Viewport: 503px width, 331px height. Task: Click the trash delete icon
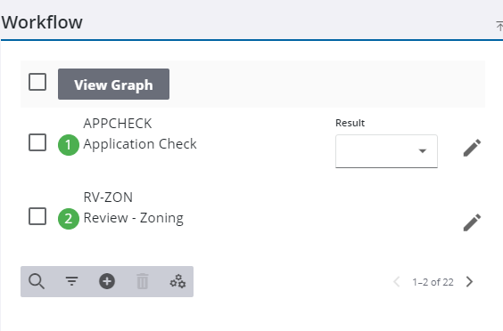point(143,281)
